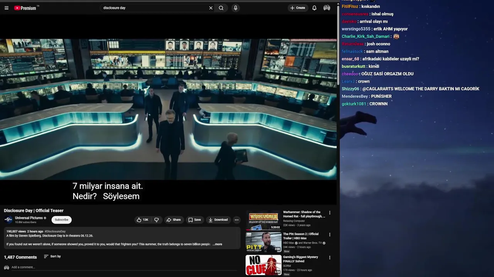Viewport: 494px width, 277px height.
Task: Open Universal Pictures channel avatar
Action: (x=8, y=220)
